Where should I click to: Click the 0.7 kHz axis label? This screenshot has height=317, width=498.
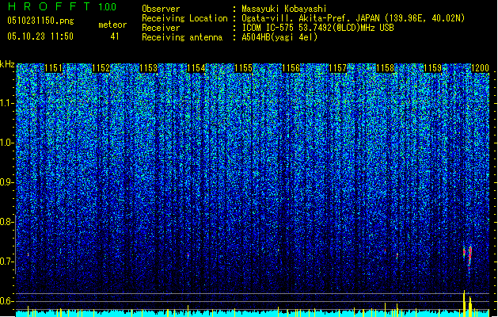pos(6,262)
